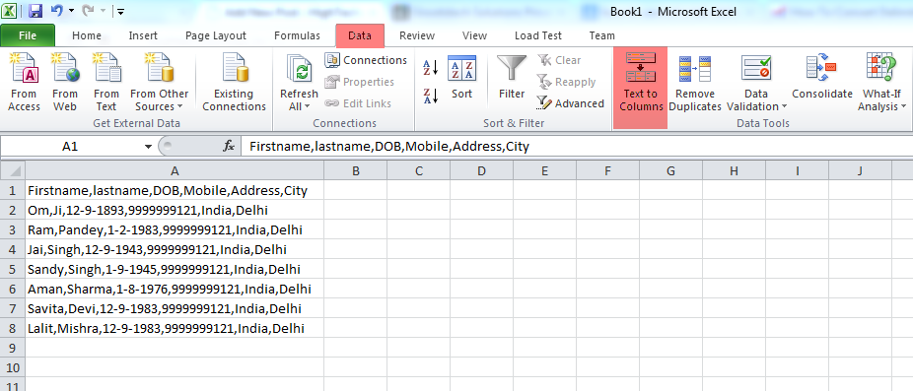Viewport: 913px width, 391px height.
Task: Click the Name Box showing A1
Action: (x=70, y=147)
